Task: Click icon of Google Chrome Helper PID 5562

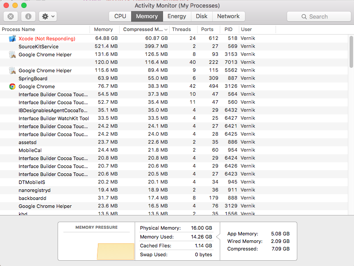Action: pos(12,70)
